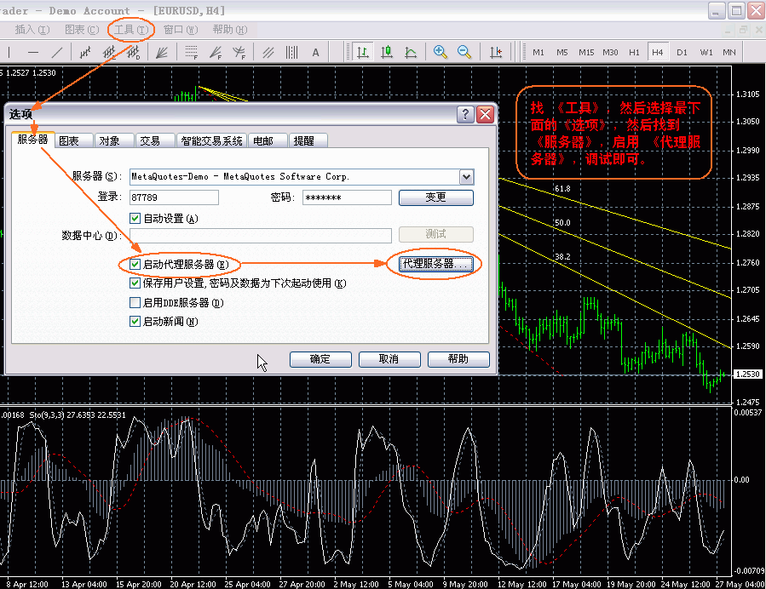Enable 启用DDE服务器 (D) checkbox

point(135,302)
